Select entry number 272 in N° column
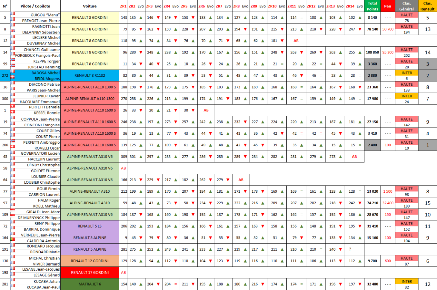Viewport: 437px width, 290px height. (x=5, y=76)
